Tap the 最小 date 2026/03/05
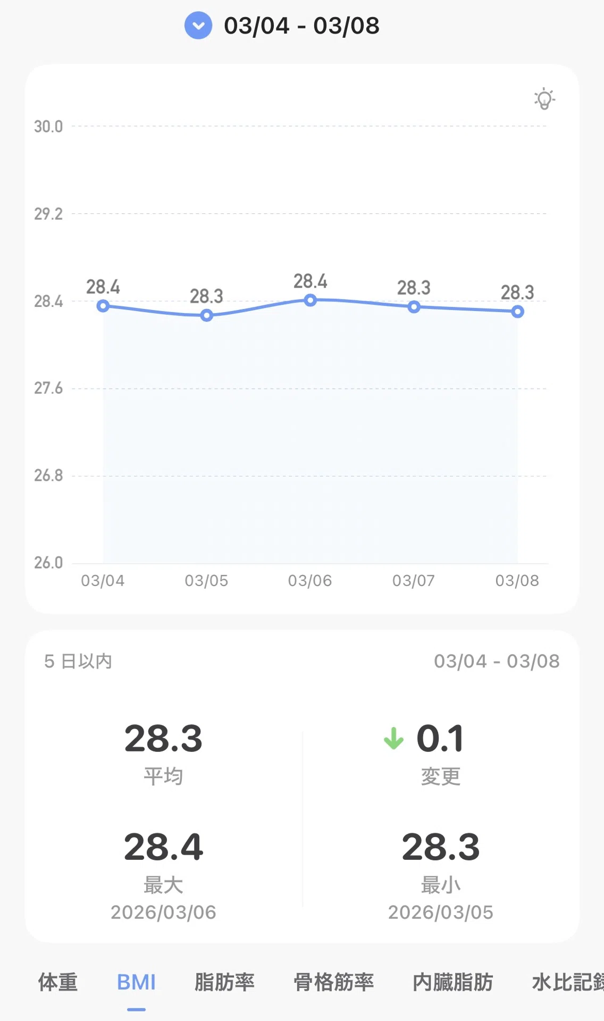The image size is (604, 1021). point(441,913)
